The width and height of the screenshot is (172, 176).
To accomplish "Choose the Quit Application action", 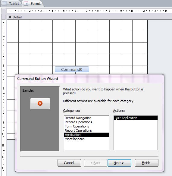I will 136,118.
